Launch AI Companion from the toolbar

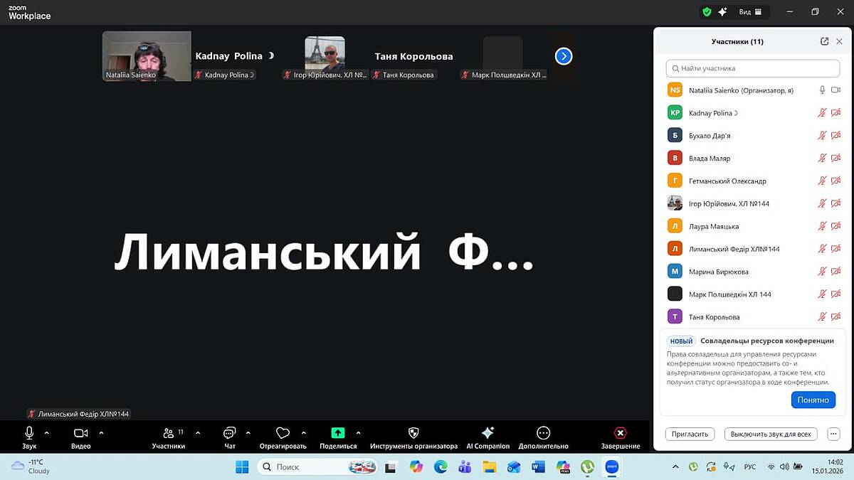[487, 433]
